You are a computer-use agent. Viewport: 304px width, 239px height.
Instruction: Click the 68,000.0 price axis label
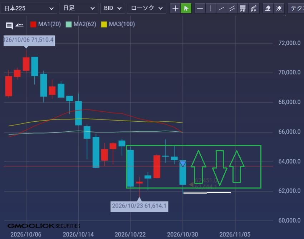coord(289,102)
